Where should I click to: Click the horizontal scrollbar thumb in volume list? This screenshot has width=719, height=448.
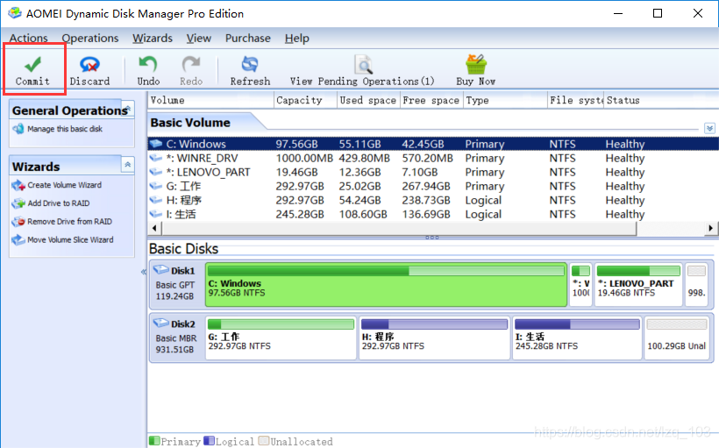point(398,228)
